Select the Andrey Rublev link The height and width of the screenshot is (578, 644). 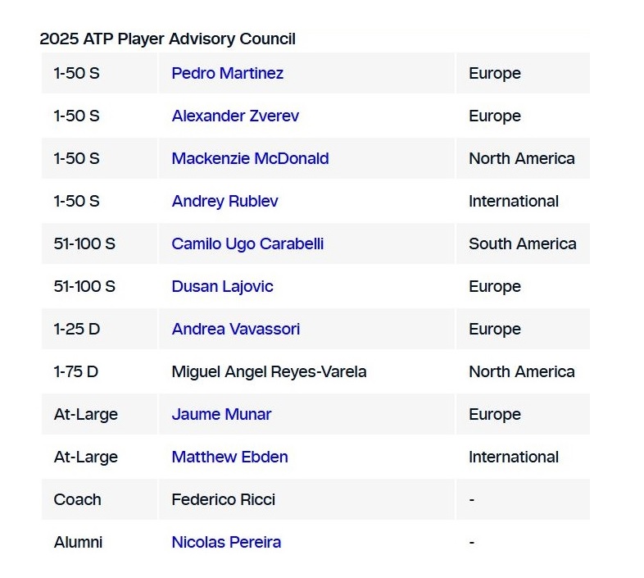(224, 201)
